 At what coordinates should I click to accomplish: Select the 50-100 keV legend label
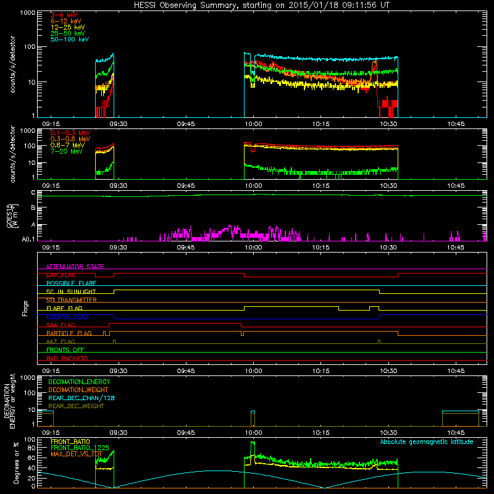[x=70, y=40]
